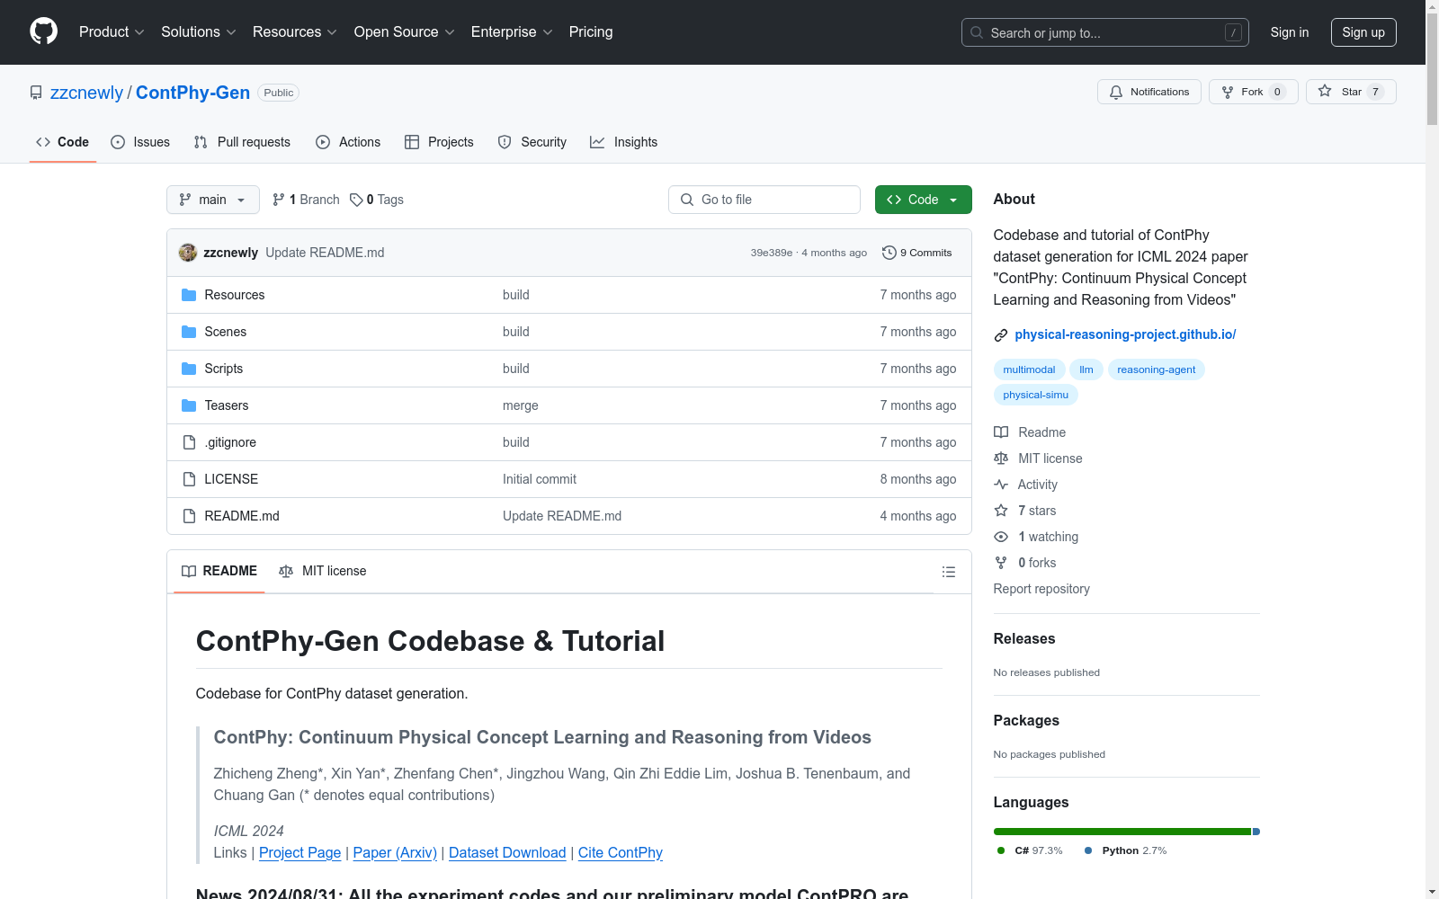The height and width of the screenshot is (899, 1439).
Task: Click the star icon beside 7 stars
Action: 1001,511
